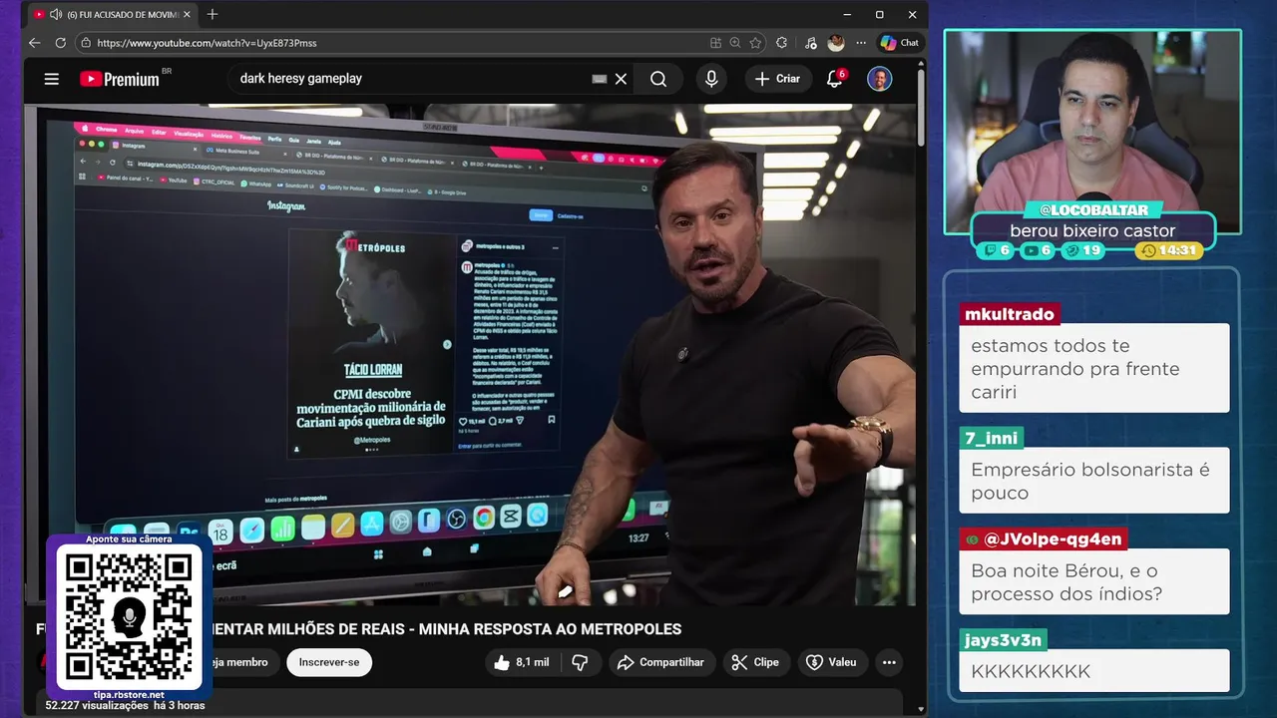
Task: Create a Clipe of the video
Action: [756, 662]
